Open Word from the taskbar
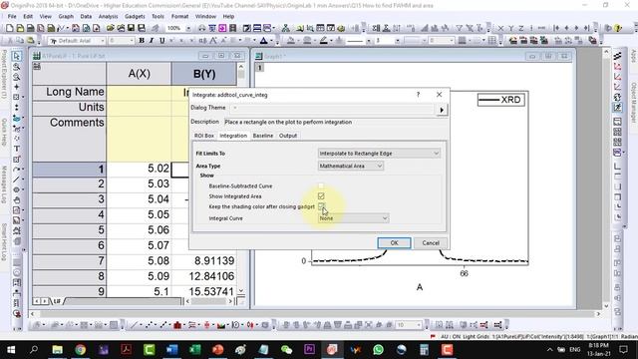 [x=171, y=350]
